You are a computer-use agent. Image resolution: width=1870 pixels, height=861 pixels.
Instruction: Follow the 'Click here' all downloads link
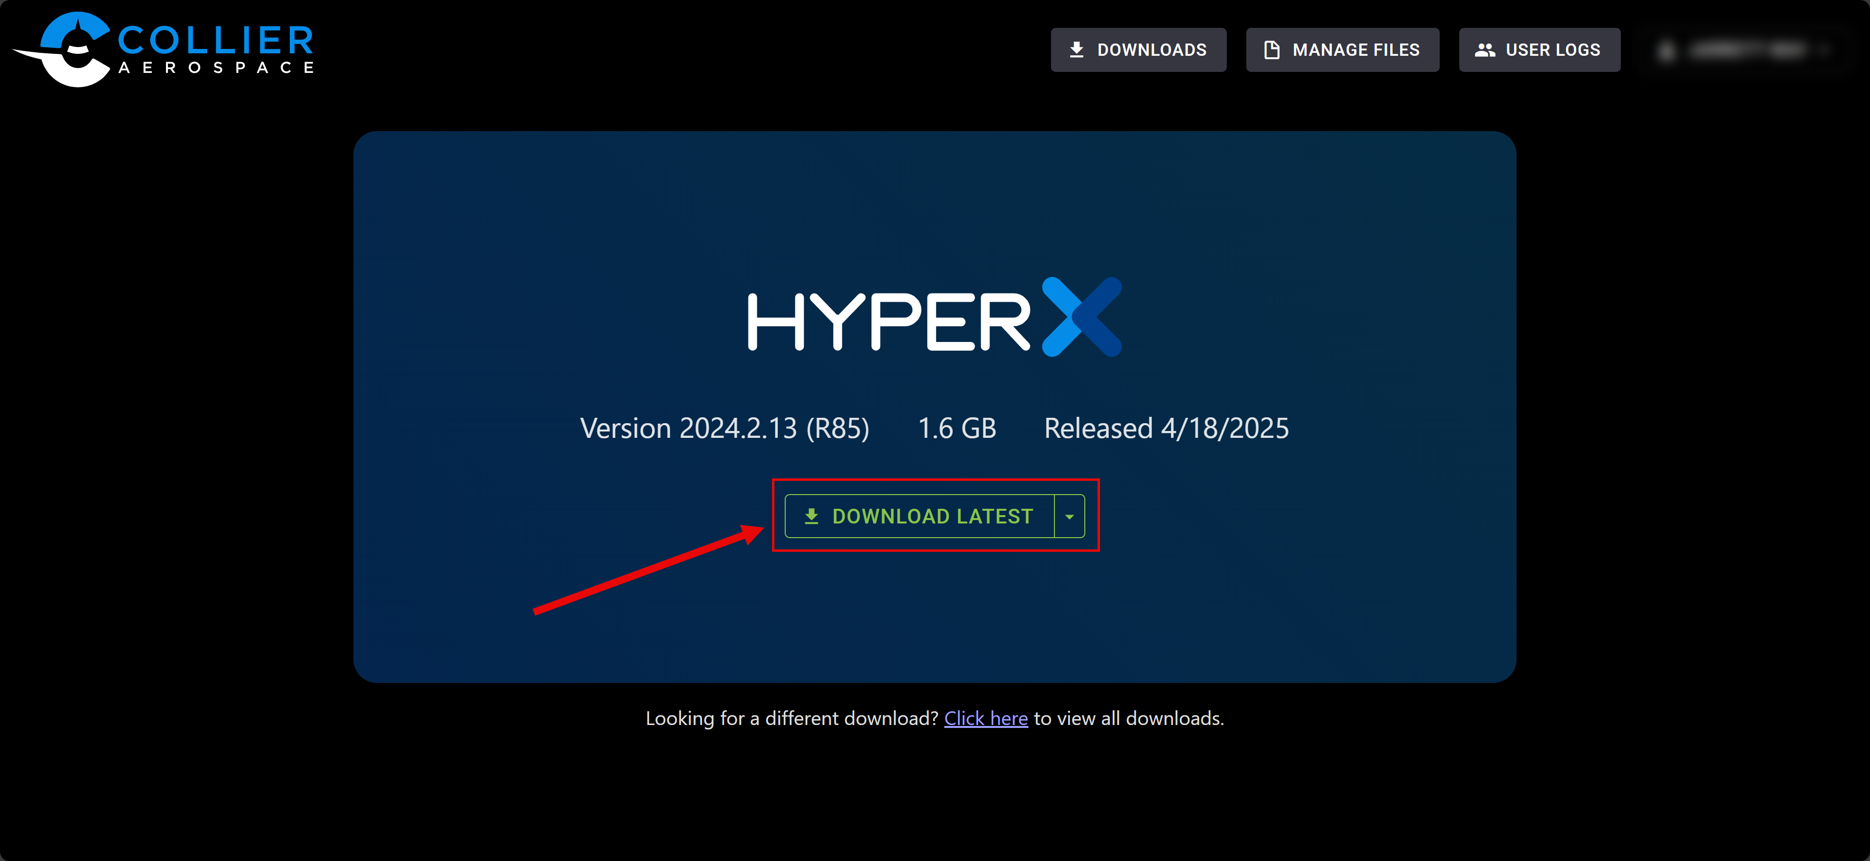(985, 718)
